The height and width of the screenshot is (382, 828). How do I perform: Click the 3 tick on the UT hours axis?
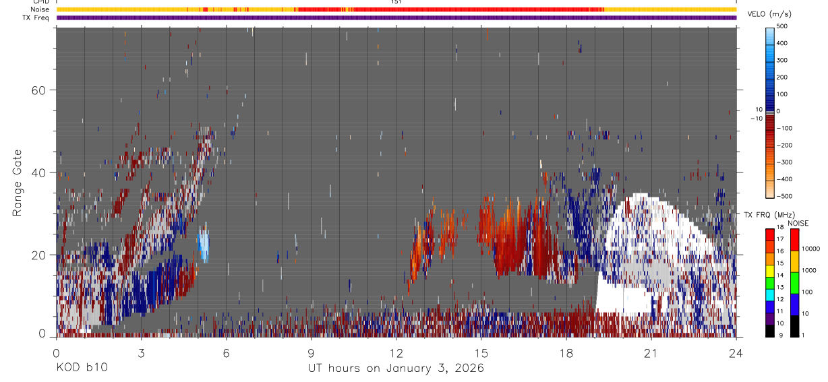tap(142, 352)
